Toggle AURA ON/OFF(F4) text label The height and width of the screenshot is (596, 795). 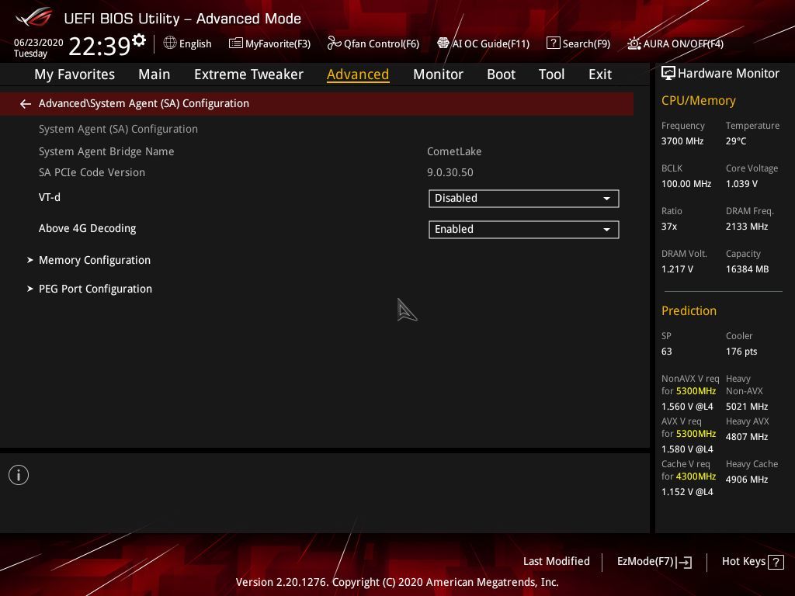[x=683, y=44]
